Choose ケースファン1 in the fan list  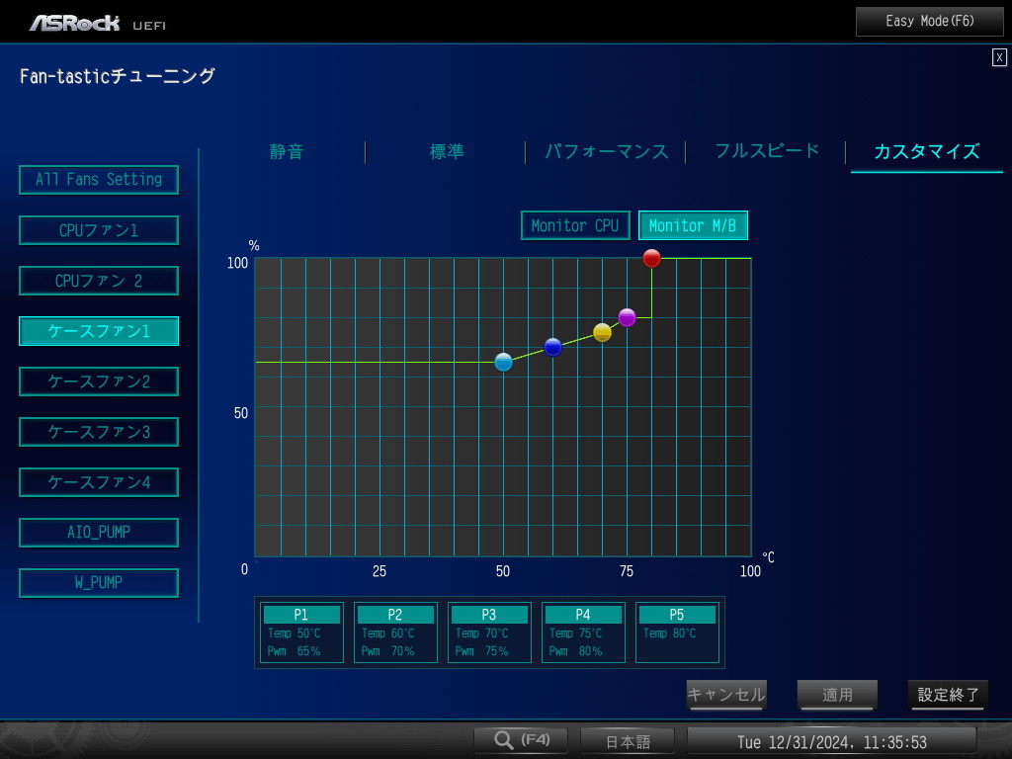click(x=99, y=331)
